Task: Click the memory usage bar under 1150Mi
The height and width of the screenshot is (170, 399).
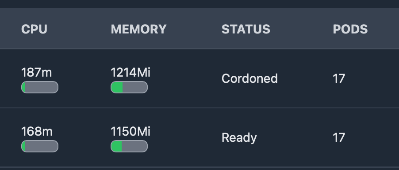Action: [129, 147]
